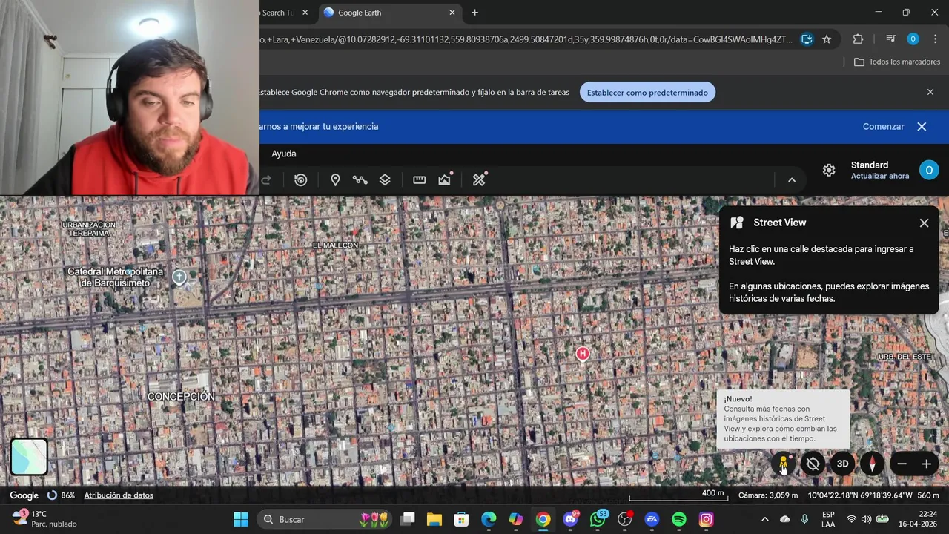The height and width of the screenshot is (534, 949).
Task: Reset compass to north
Action: coord(872,464)
